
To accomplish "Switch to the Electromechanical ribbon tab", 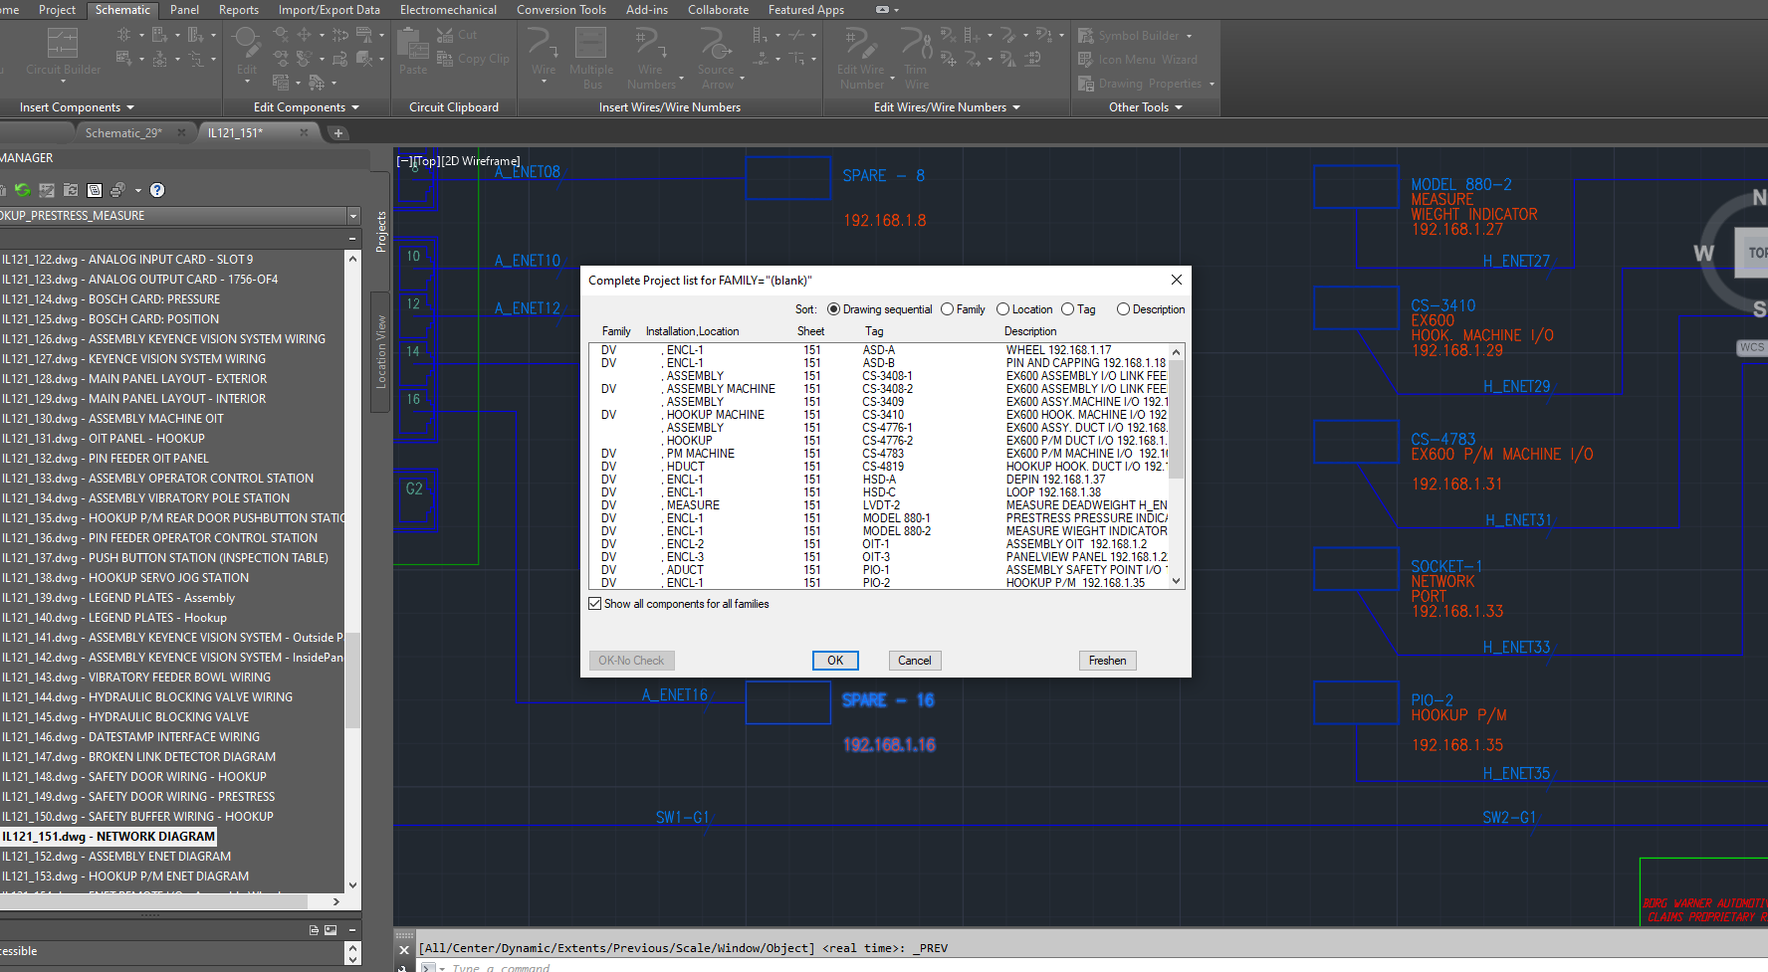I will (448, 10).
